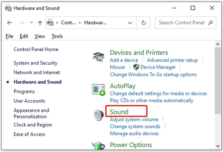This screenshot has width=223, height=152.
Task: Open Network and Internet category
Action: pos(37,72)
